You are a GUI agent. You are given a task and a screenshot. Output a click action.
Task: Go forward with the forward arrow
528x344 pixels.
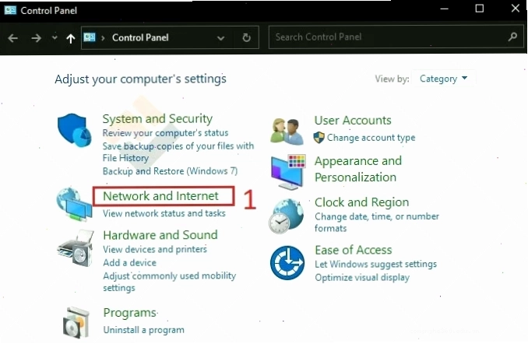(x=36, y=38)
